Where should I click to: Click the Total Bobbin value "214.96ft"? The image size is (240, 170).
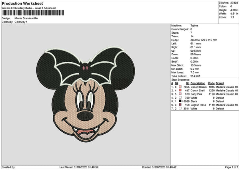click(x=195, y=76)
